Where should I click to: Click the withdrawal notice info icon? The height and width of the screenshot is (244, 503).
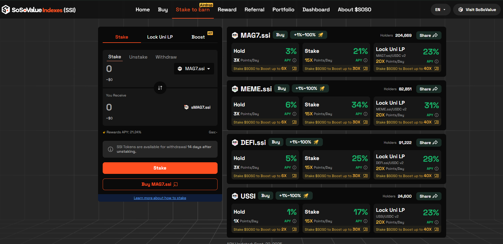tap(111, 149)
